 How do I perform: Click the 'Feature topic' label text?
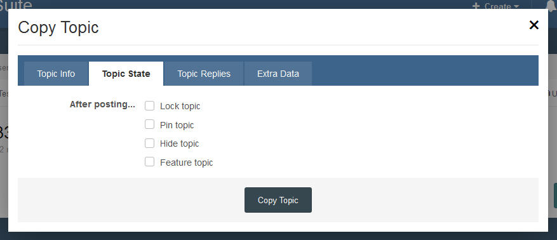pyautogui.click(x=187, y=163)
